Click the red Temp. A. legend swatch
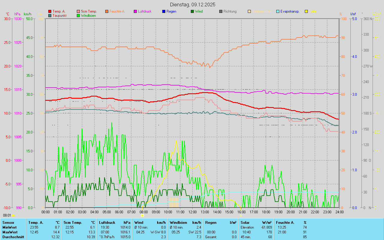 [x=50, y=11]
